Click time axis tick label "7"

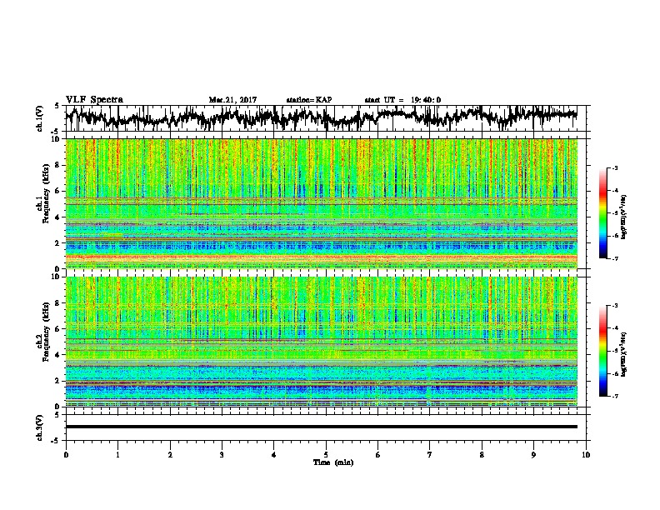430,455
